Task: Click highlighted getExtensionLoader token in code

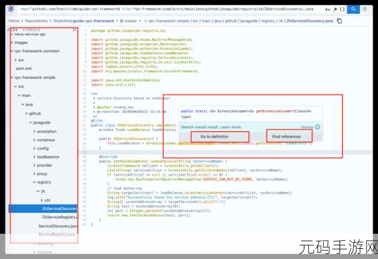Action: [196, 143]
